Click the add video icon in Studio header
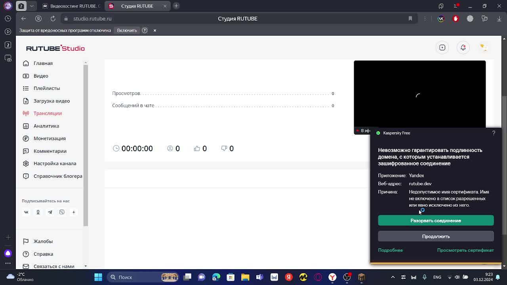 click(x=442, y=47)
